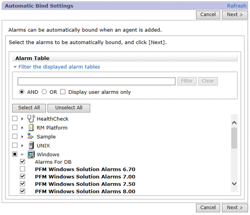Collapse the Filter the displayed alarm tables section
The image size is (250, 215).
pos(15,67)
